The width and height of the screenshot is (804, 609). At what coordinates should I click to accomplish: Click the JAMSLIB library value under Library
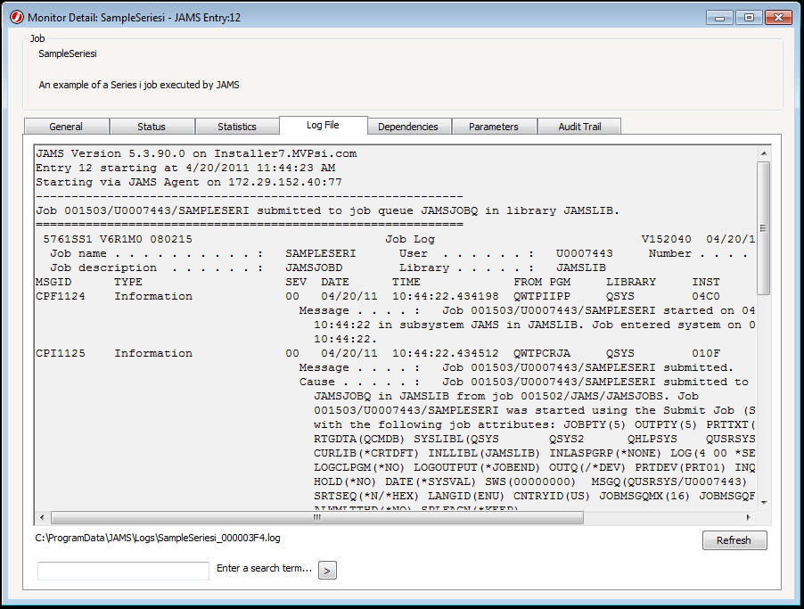point(581,267)
